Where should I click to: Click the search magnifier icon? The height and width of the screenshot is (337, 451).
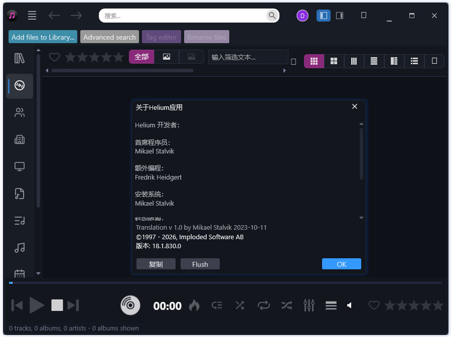(x=272, y=16)
